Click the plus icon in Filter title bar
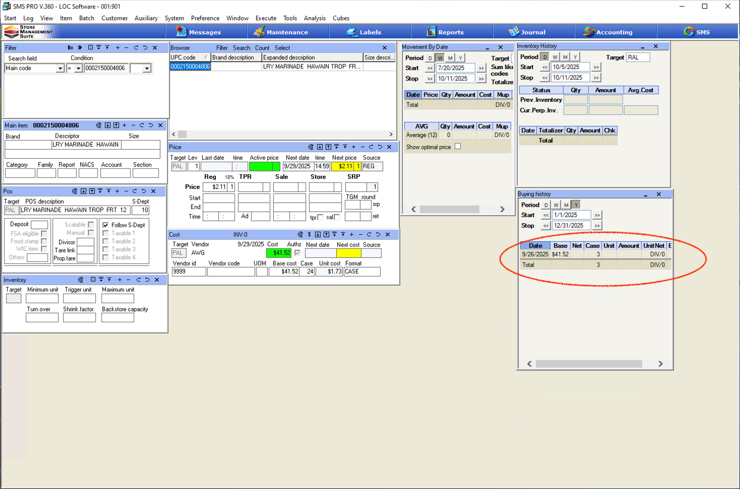Screen dimensions: 740x489 point(117,48)
